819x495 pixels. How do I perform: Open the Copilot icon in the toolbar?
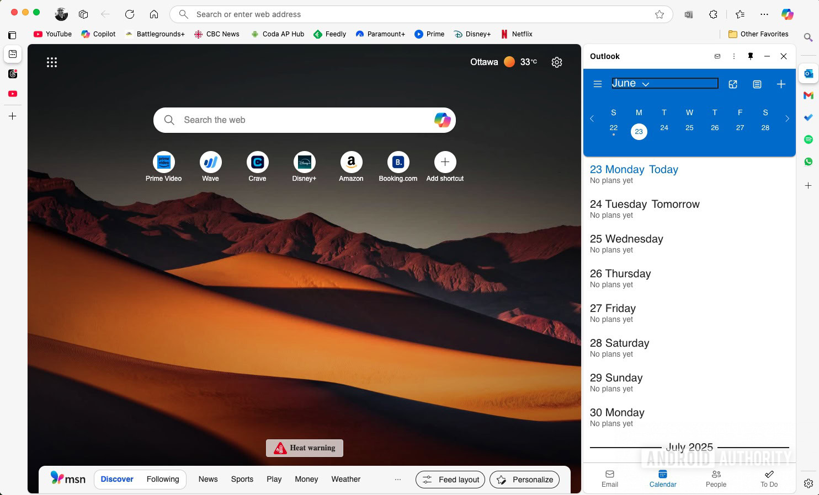[788, 14]
